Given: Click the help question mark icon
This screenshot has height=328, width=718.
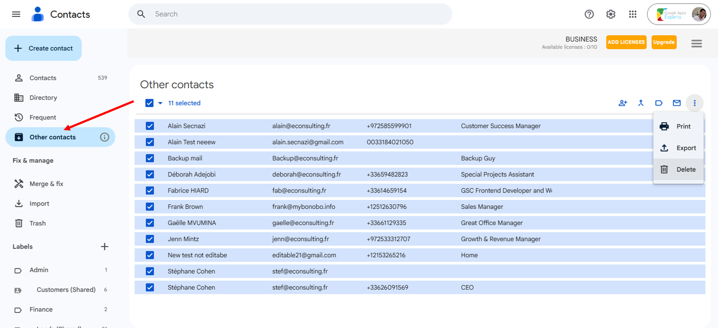Looking at the screenshot, I should click(589, 14).
